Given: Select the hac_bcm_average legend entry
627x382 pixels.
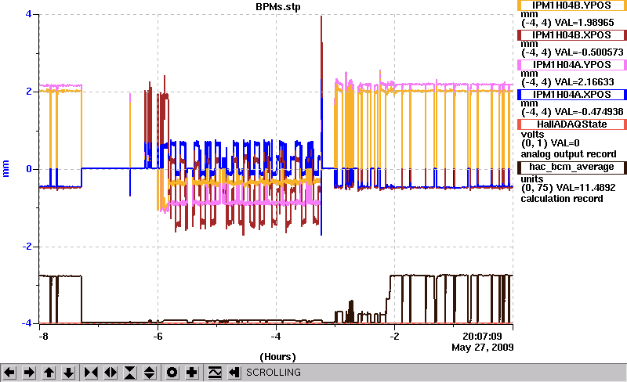Looking at the screenshot, I should pyautogui.click(x=572, y=167).
